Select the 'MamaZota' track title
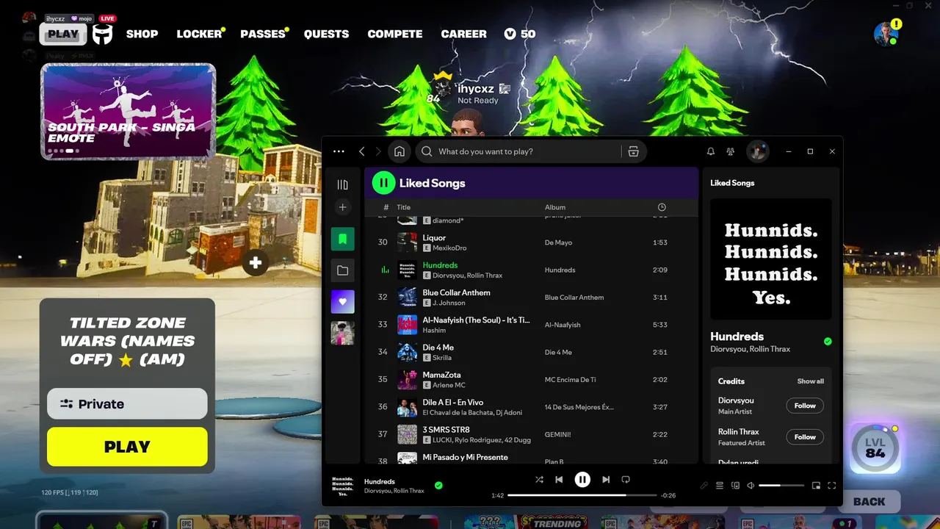 click(x=442, y=375)
